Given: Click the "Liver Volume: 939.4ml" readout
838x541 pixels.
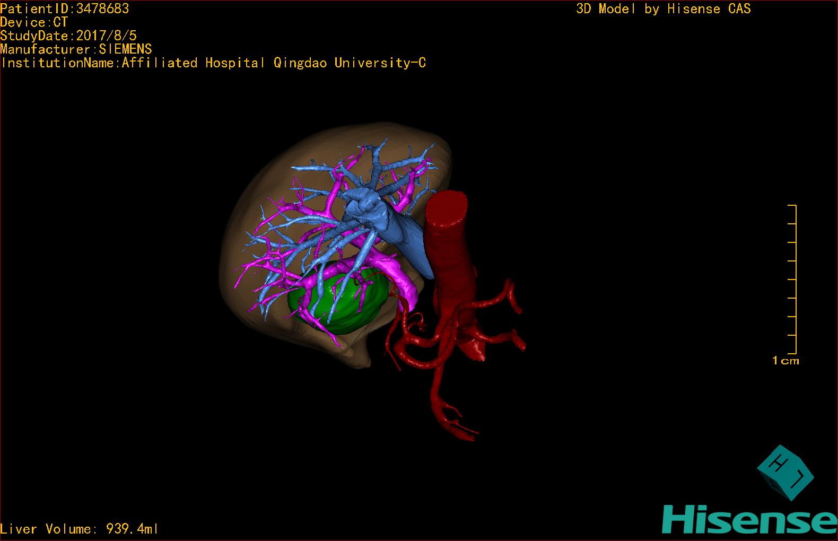Looking at the screenshot, I should click(79, 529).
